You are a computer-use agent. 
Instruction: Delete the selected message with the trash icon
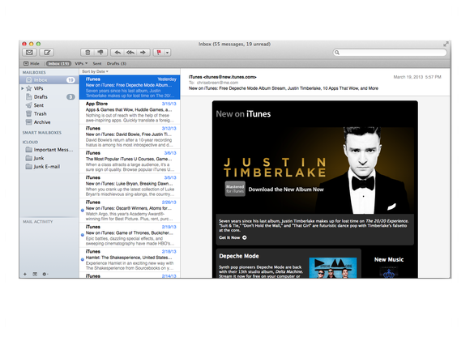point(88,53)
